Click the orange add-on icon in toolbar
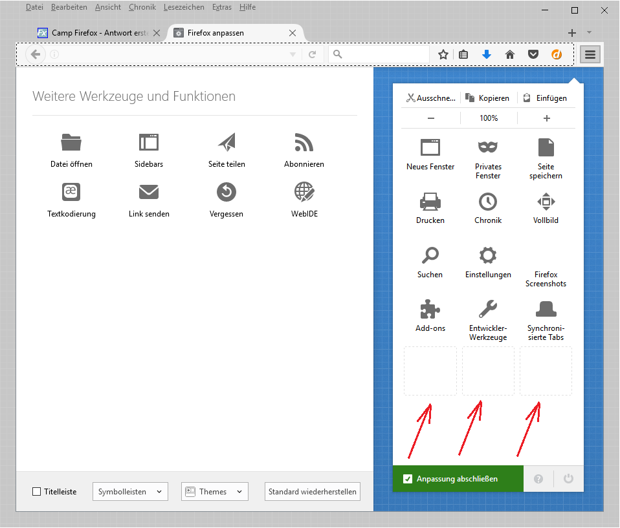Viewport: 620px width, 528px height. (557, 54)
